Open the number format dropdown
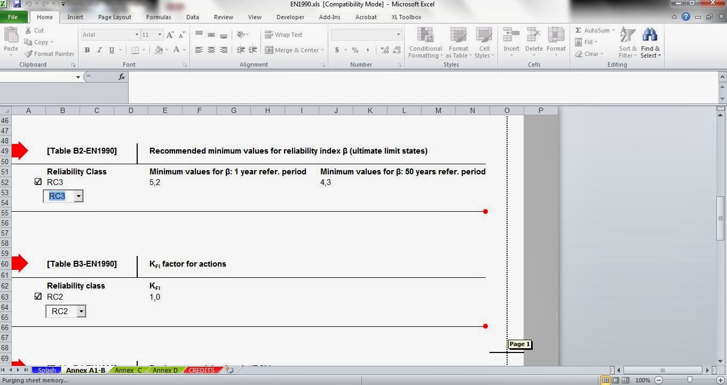 point(398,35)
